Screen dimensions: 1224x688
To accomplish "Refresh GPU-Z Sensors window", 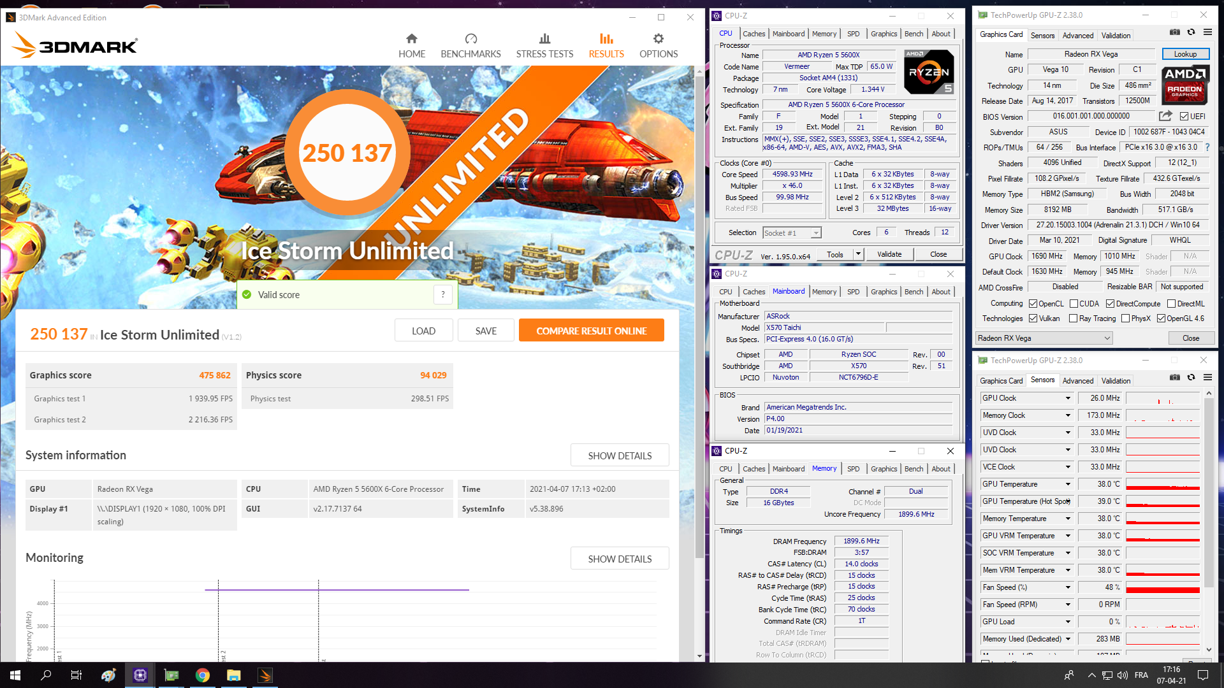I will point(1191,377).
